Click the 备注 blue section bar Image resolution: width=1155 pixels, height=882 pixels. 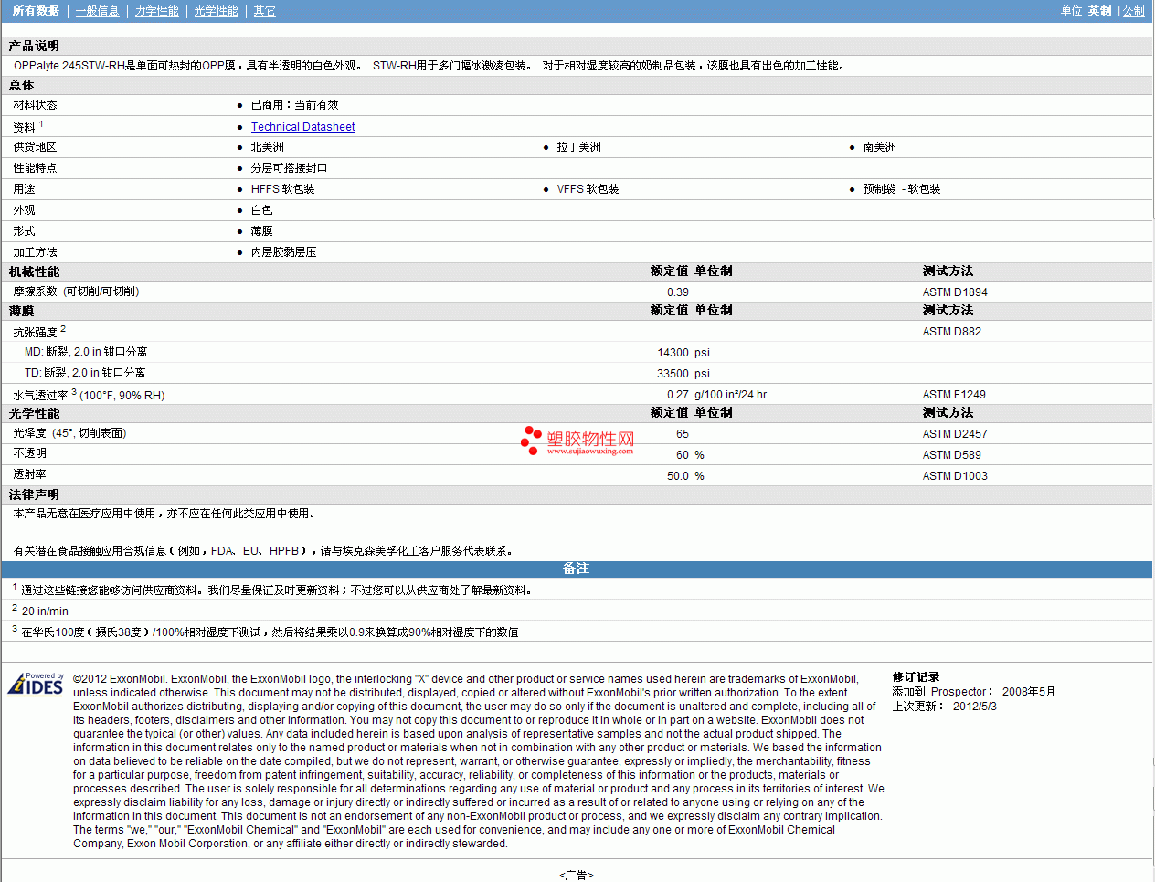(577, 569)
